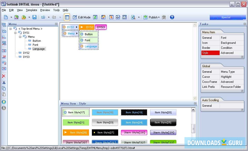Viewport: 248px width, 151px height.
Task: Open the File menu
Action: point(4,10)
